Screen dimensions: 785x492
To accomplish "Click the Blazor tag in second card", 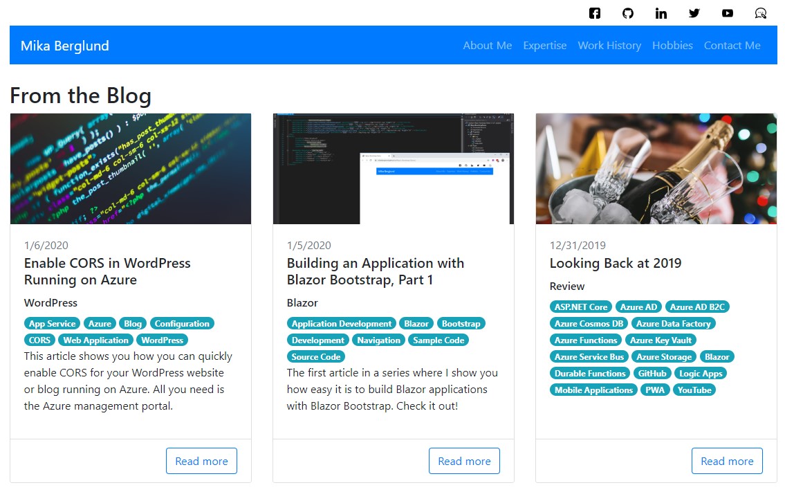I will pyautogui.click(x=416, y=324).
